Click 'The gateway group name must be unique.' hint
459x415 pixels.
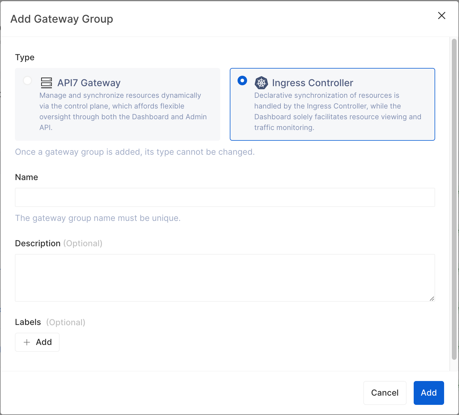(98, 218)
